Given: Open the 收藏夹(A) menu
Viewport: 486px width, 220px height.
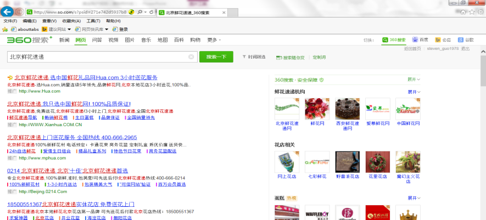Looking at the screenshot, I should click(x=71, y=21).
